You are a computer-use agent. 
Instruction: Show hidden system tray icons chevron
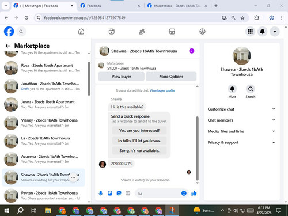[222, 210]
